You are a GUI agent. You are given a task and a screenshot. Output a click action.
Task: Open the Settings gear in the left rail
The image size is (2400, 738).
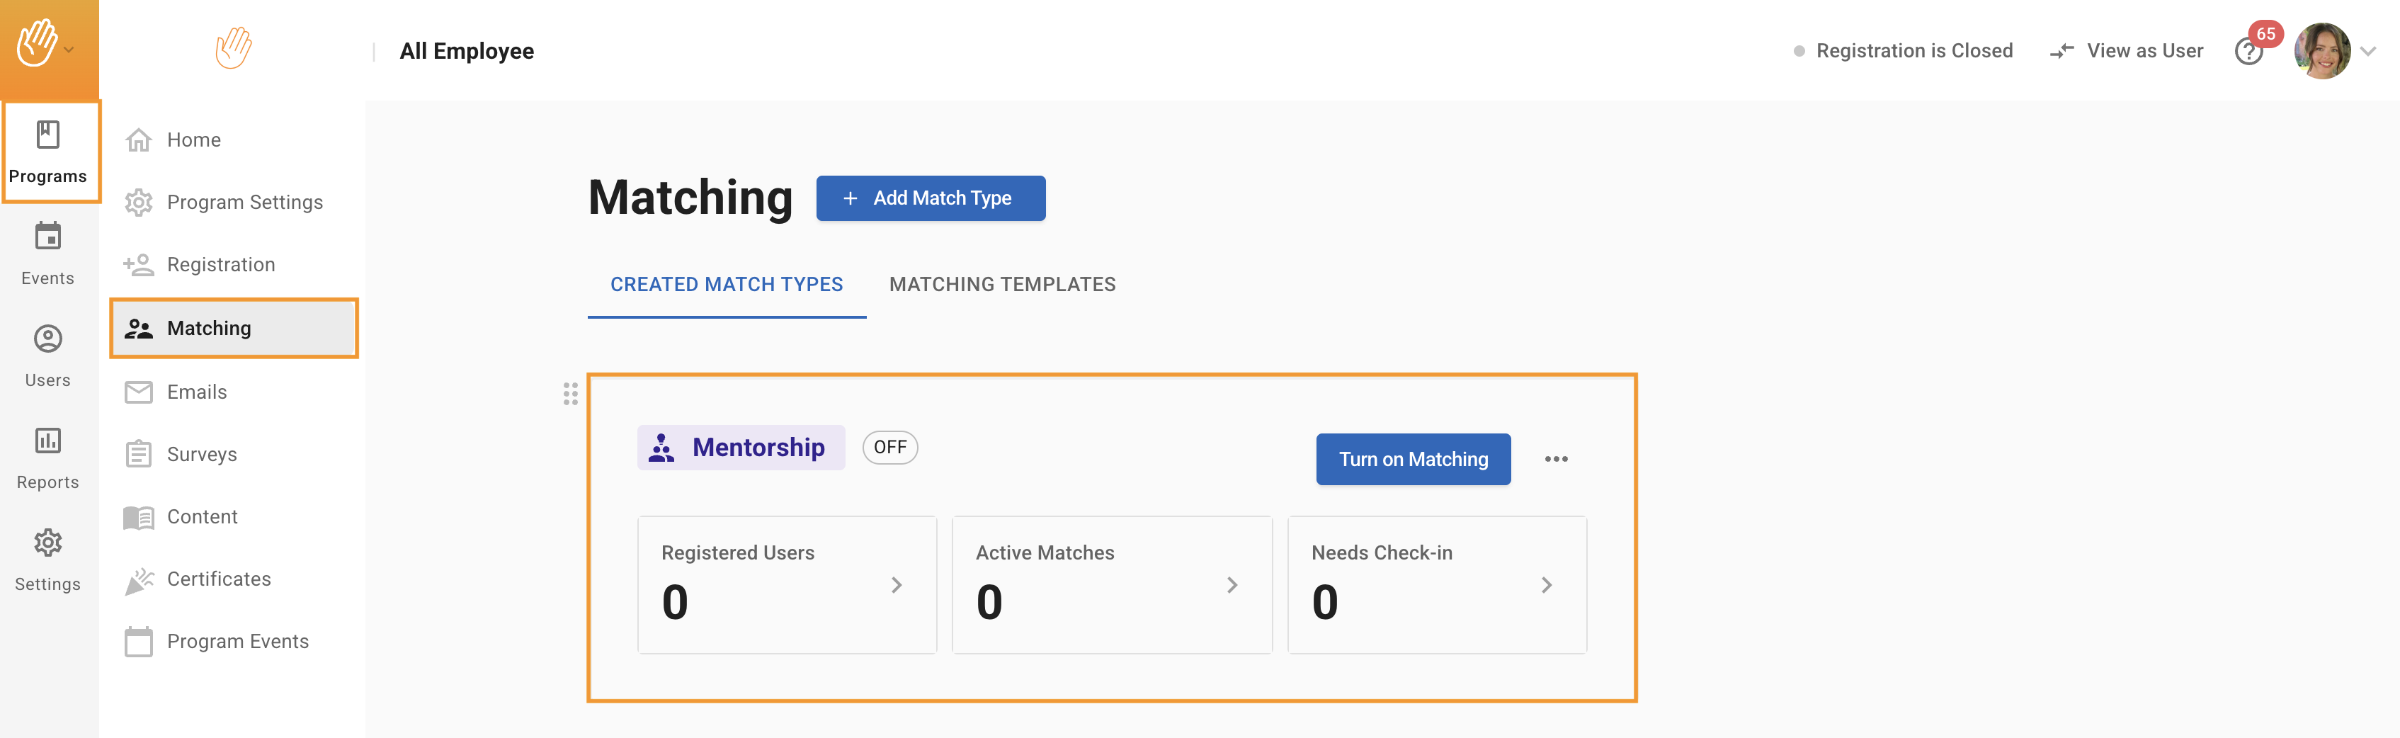[47, 543]
